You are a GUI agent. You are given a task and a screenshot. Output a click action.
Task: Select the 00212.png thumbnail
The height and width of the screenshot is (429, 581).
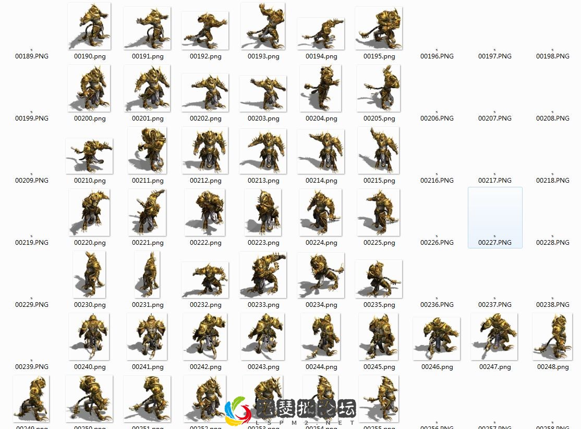205,150
